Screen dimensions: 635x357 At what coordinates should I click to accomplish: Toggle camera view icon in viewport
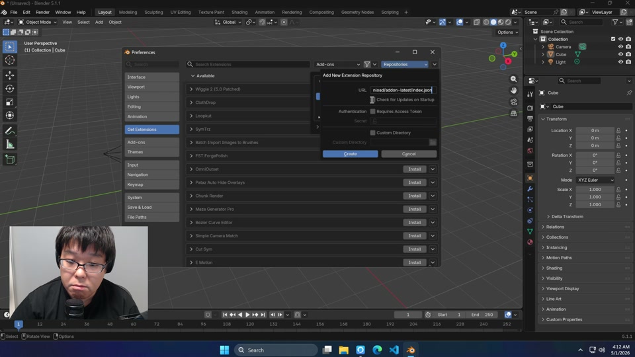click(x=513, y=102)
